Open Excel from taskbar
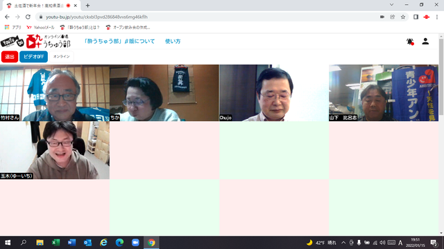This screenshot has width=444, height=249. click(55, 243)
